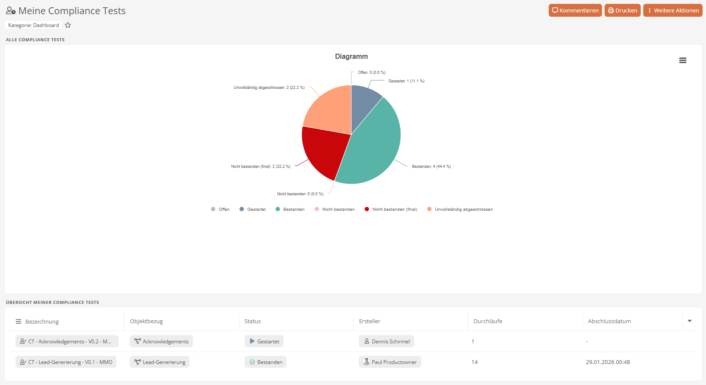Click the Drucken print button

pyautogui.click(x=622, y=11)
